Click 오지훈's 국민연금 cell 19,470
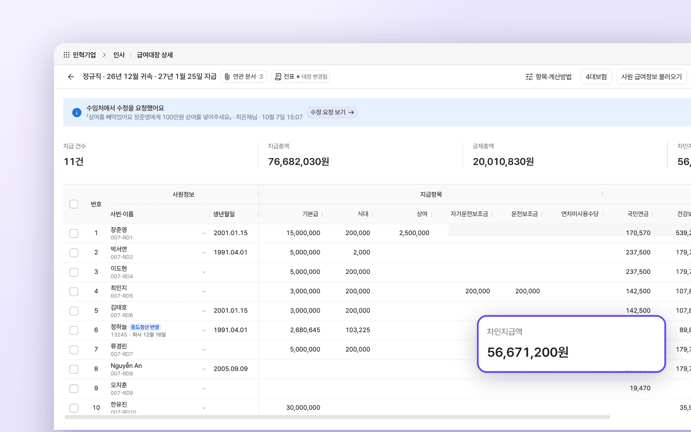 (640, 388)
